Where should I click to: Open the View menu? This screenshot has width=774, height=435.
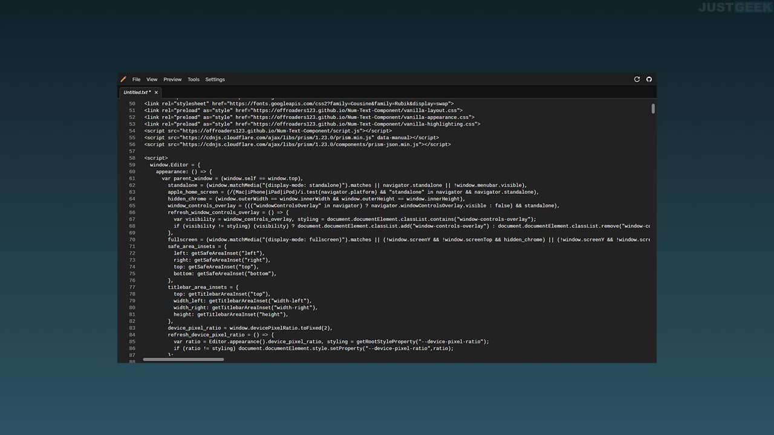coord(152,79)
